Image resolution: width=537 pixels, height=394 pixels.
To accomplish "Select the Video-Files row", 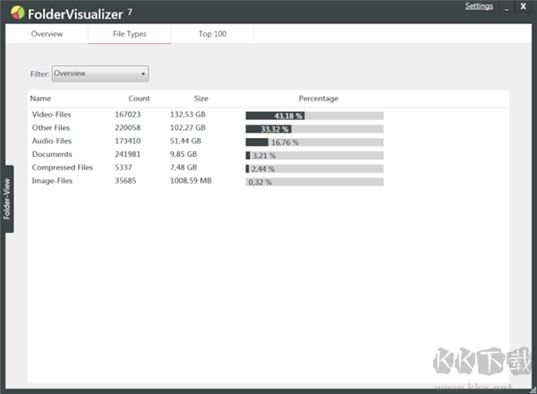I will (x=268, y=115).
